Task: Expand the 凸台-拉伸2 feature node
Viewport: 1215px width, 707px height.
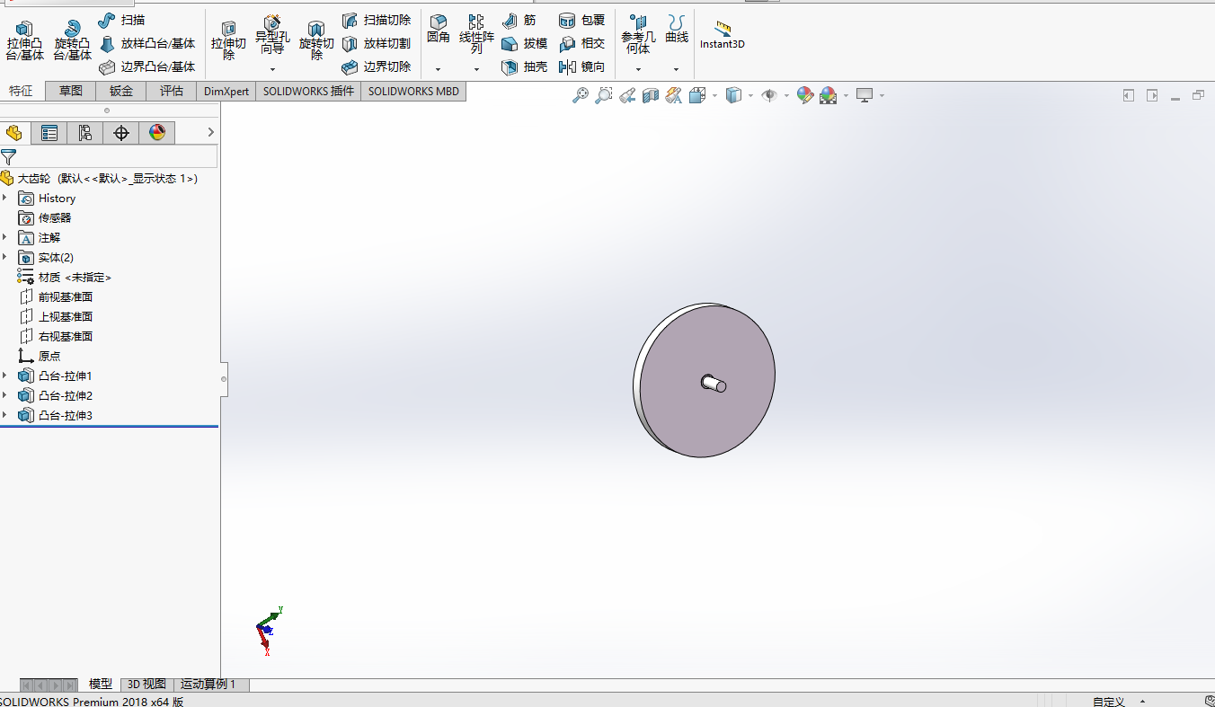Action: (5, 396)
